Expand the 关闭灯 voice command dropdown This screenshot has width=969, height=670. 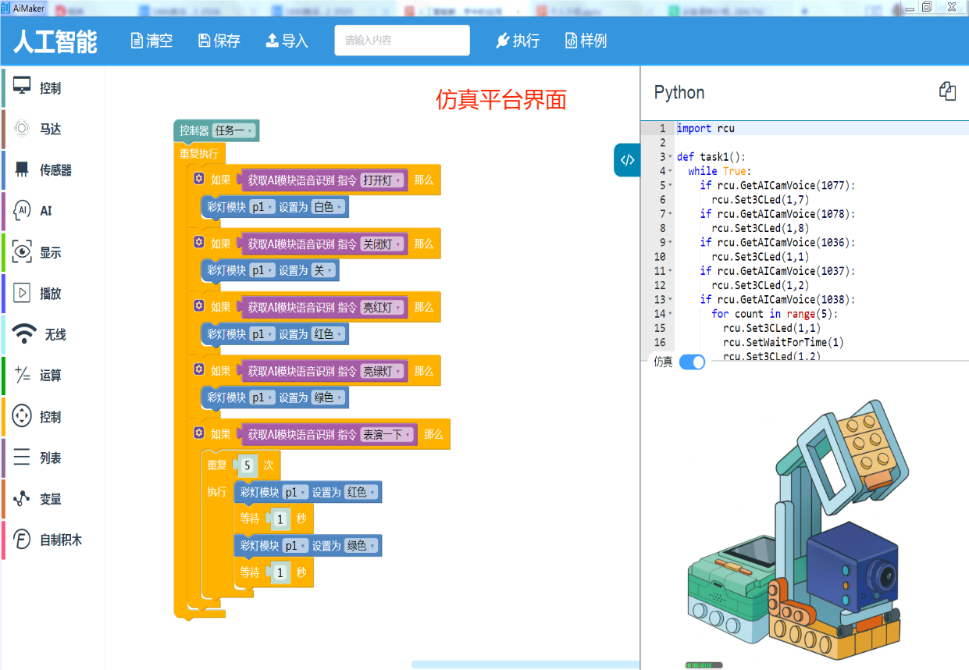pyautogui.click(x=383, y=244)
